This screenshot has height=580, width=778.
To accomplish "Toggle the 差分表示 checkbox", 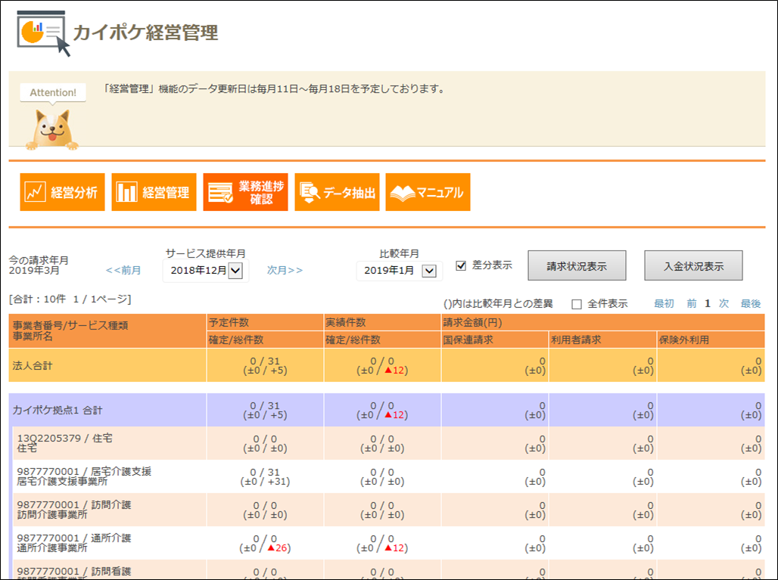I will 461,265.
